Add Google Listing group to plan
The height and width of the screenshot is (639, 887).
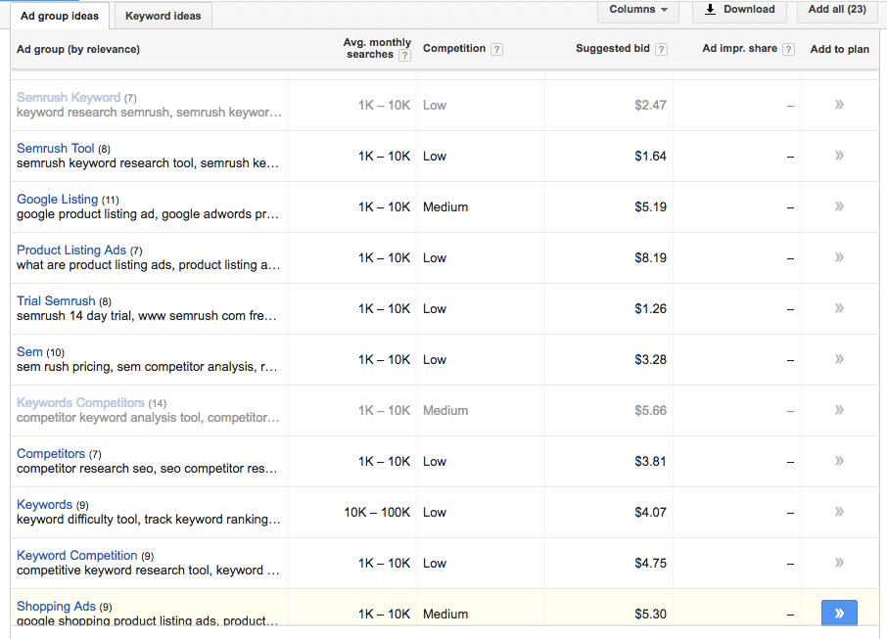pyautogui.click(x=839, y=206)
